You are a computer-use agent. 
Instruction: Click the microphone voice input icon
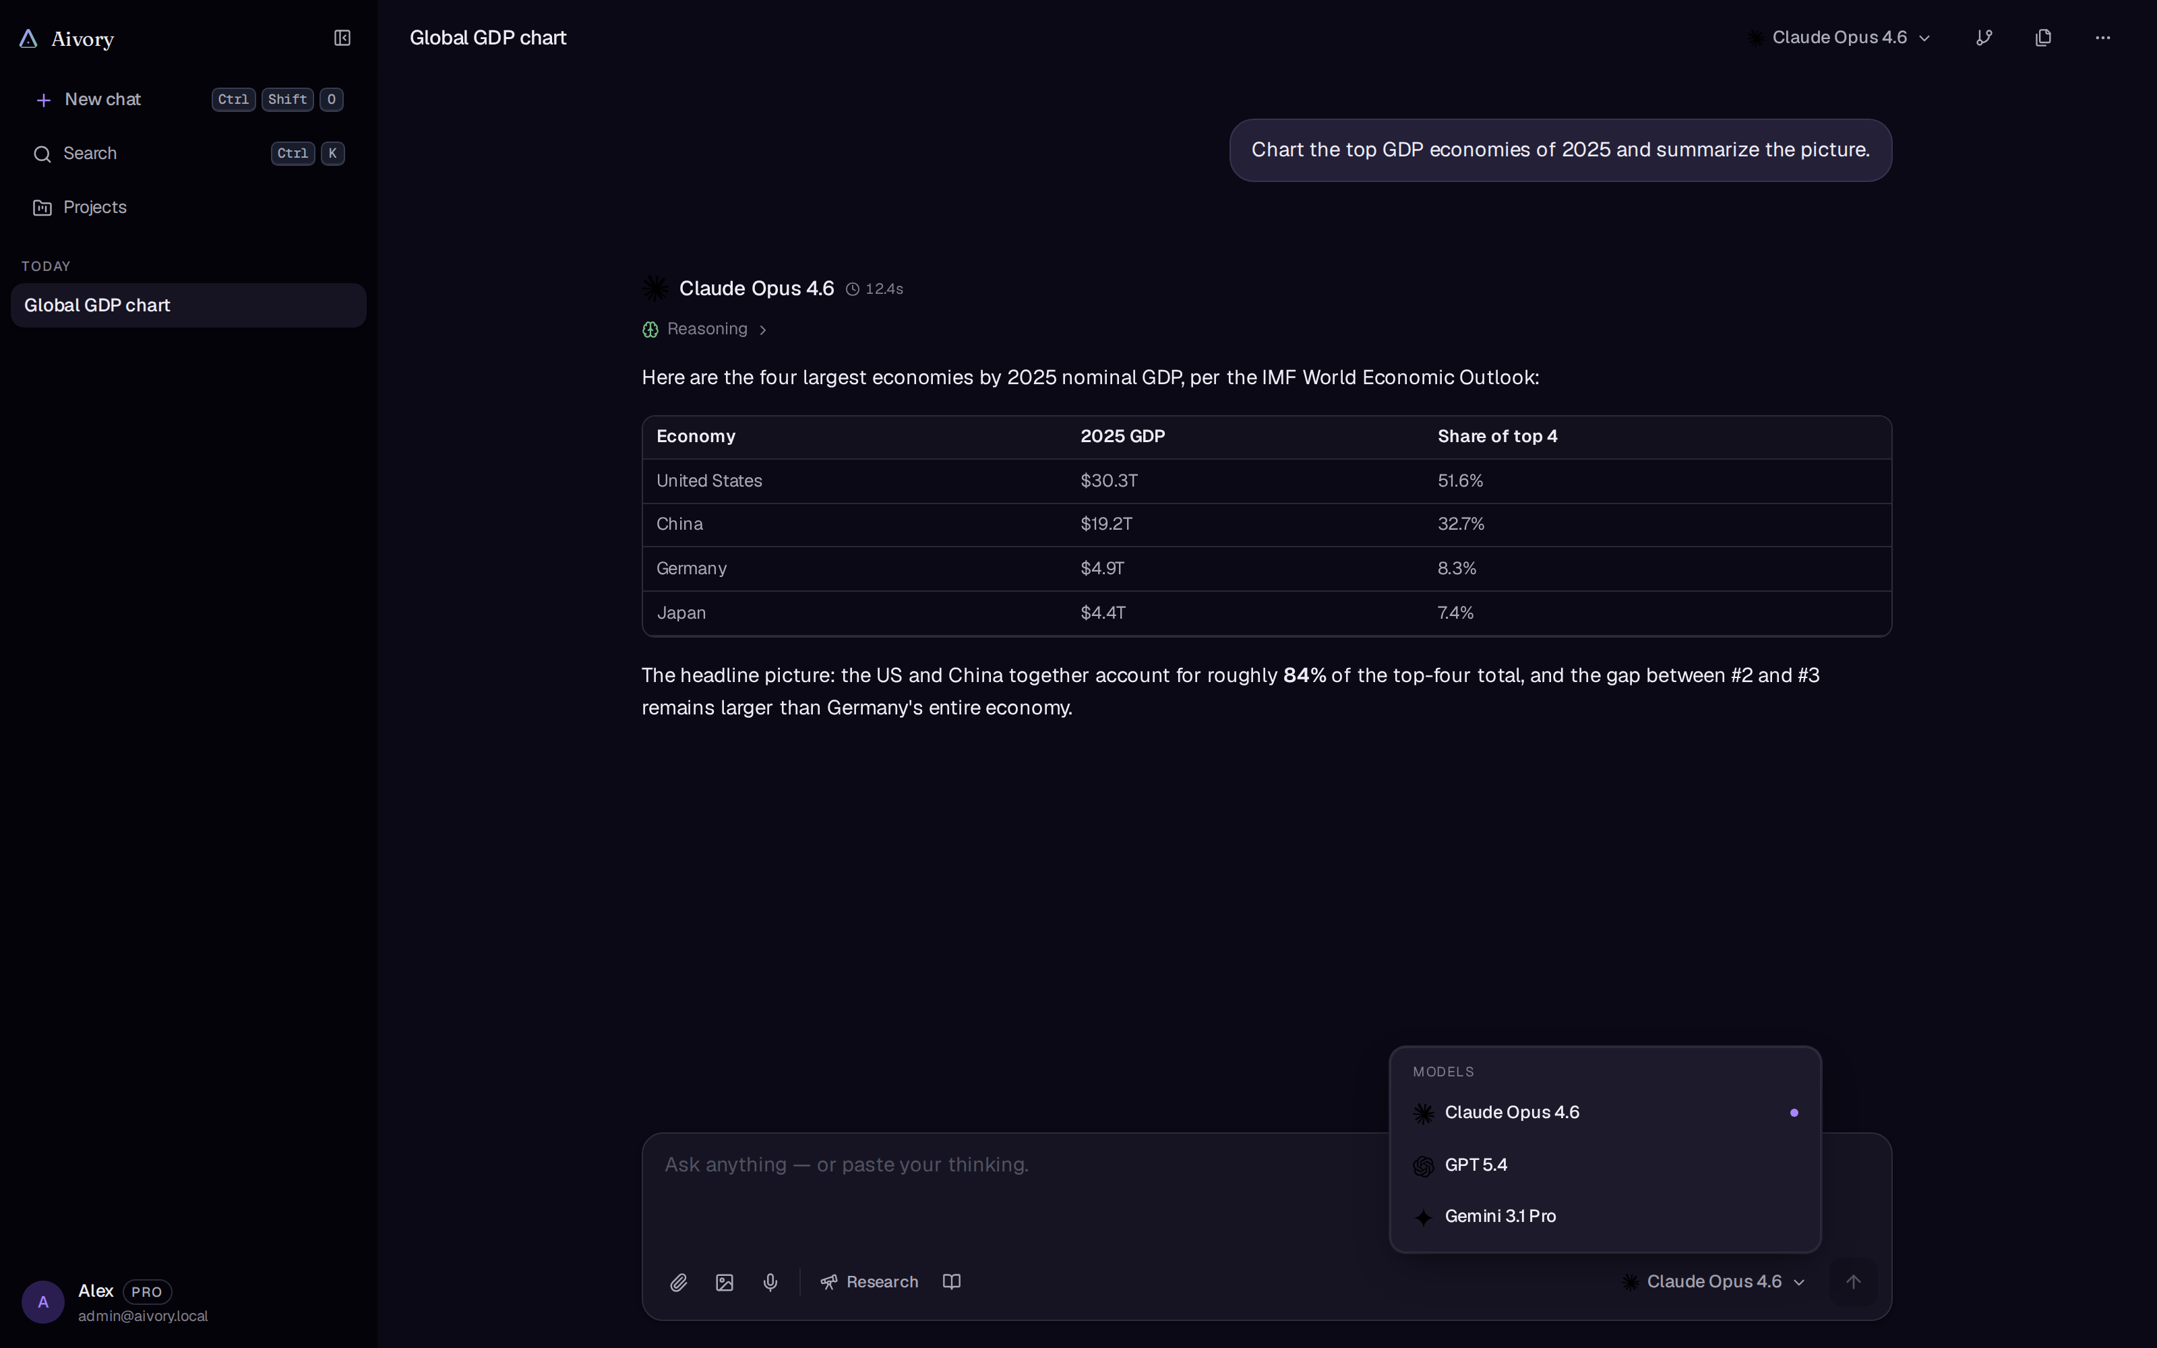[770, 1282]
